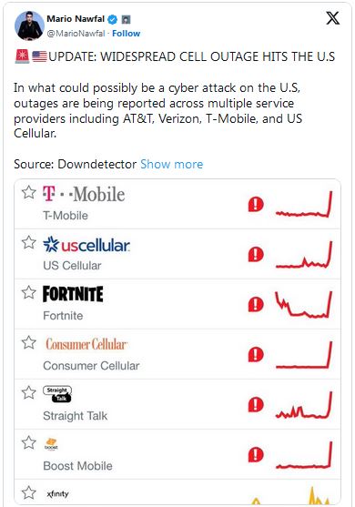The height and width of the screenshot is (507, 355).
Task: Click the Consumer Cellular logo
Action: coord(86,344)
